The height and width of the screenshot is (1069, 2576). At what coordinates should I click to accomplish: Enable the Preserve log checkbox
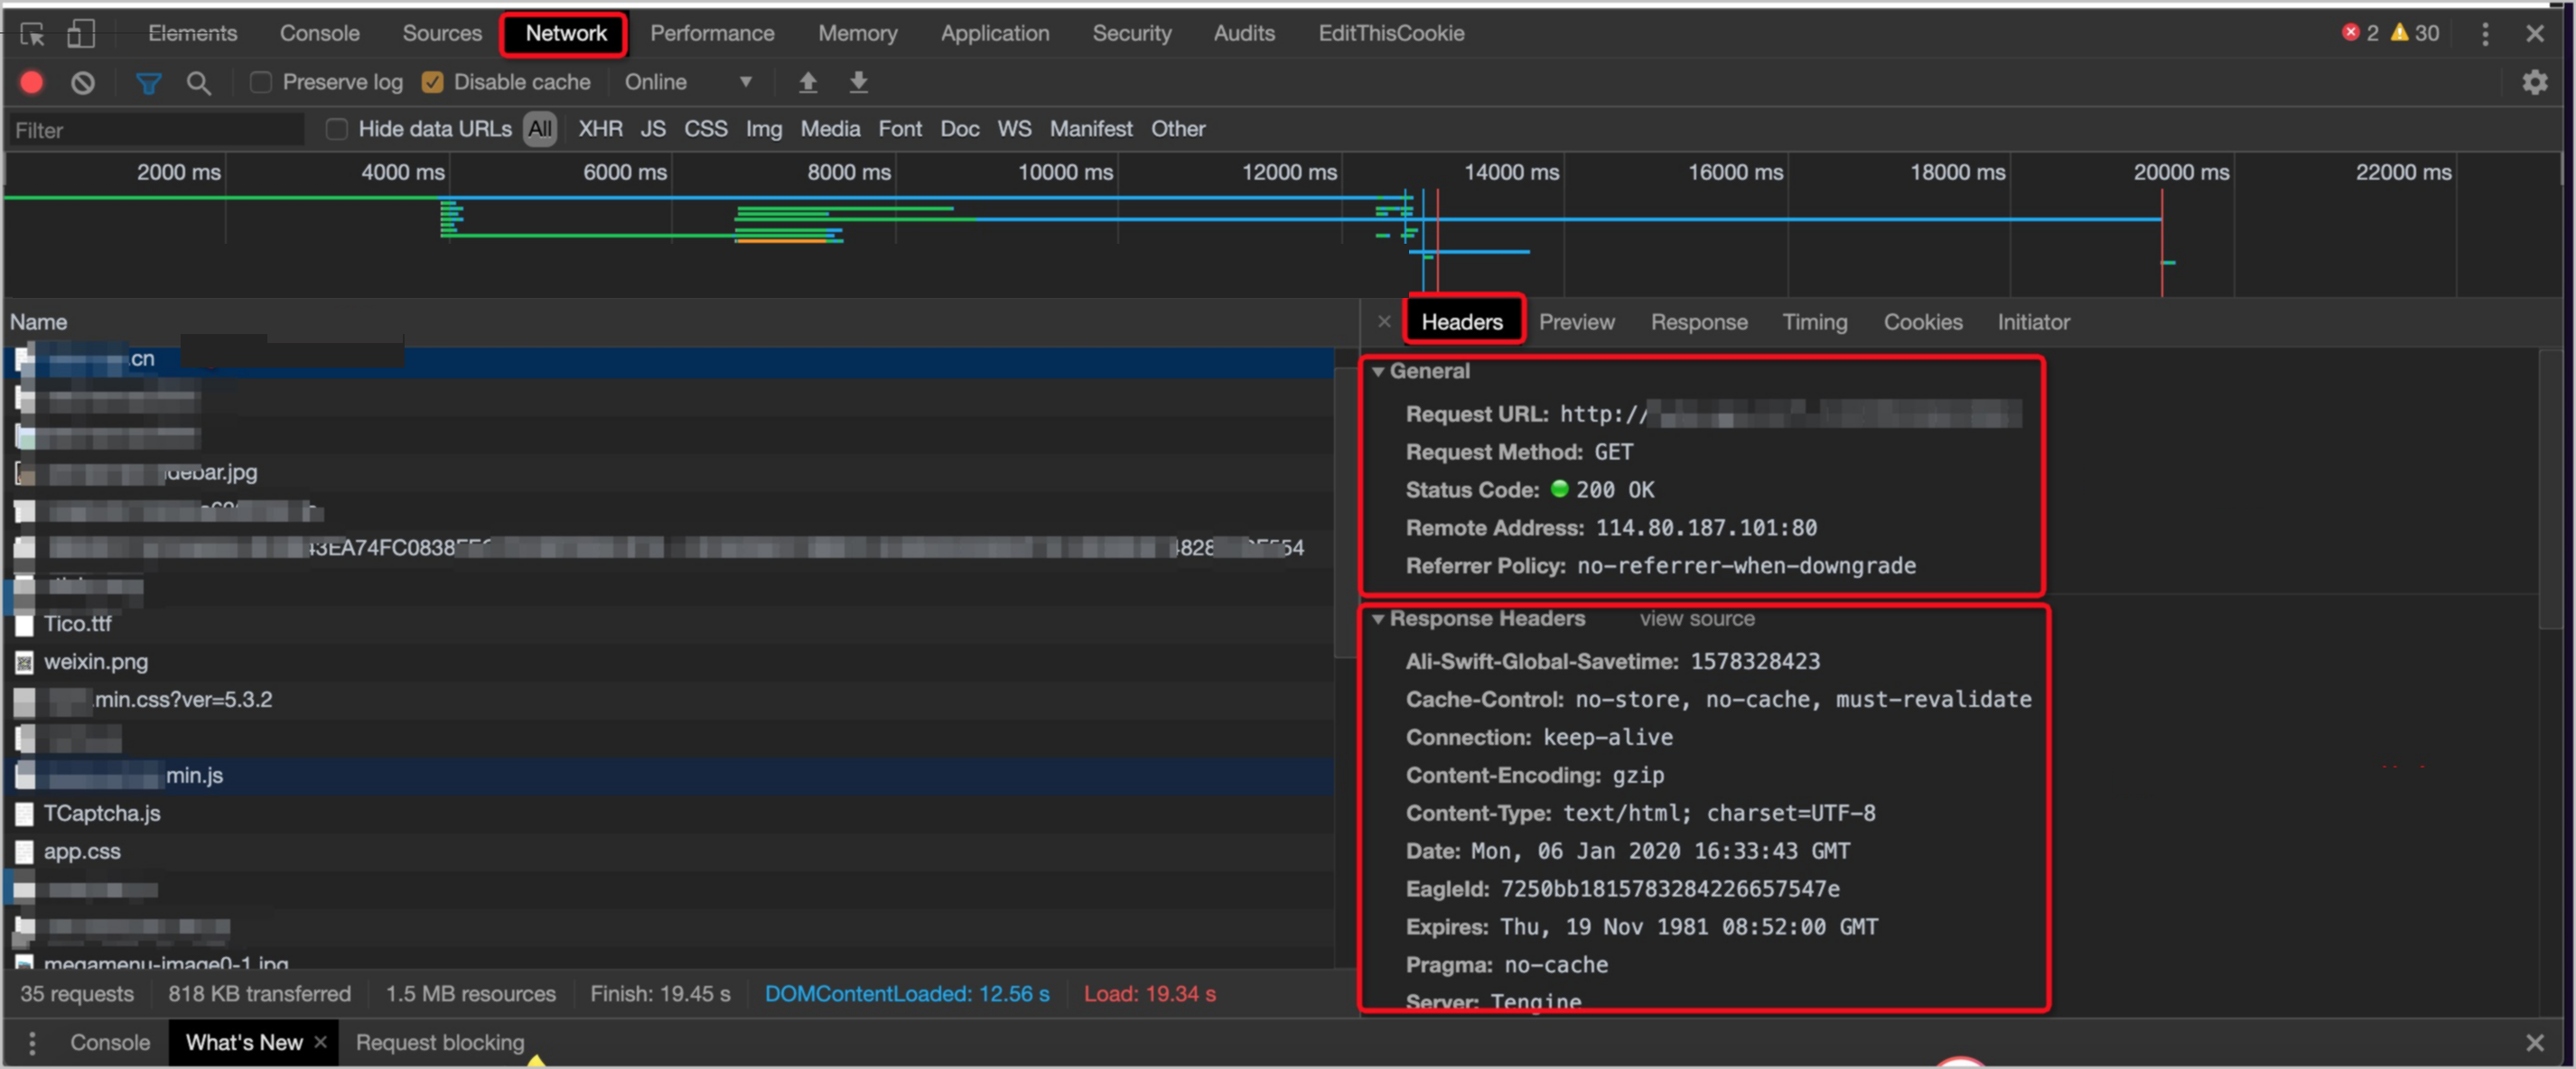coord(261,82)
